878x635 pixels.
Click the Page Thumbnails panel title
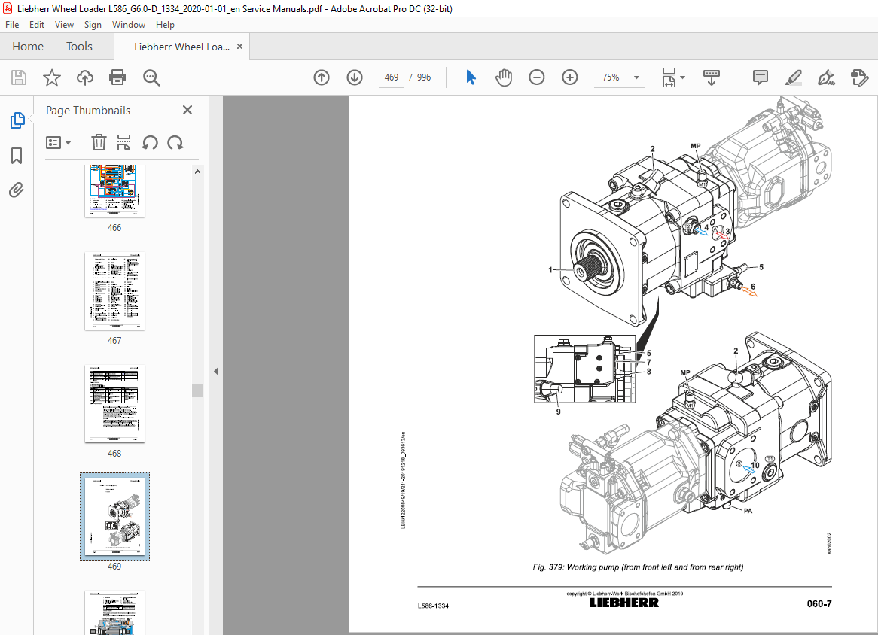point(88,110)
